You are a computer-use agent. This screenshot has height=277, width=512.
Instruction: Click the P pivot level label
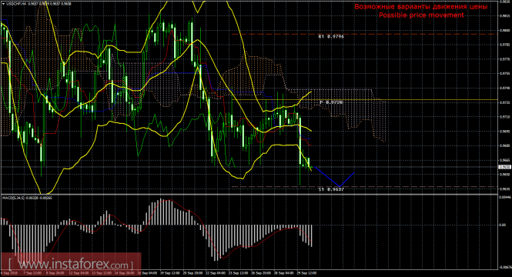[331, 102]
